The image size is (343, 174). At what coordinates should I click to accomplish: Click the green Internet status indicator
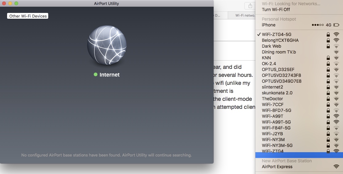[x=95, y=74]
